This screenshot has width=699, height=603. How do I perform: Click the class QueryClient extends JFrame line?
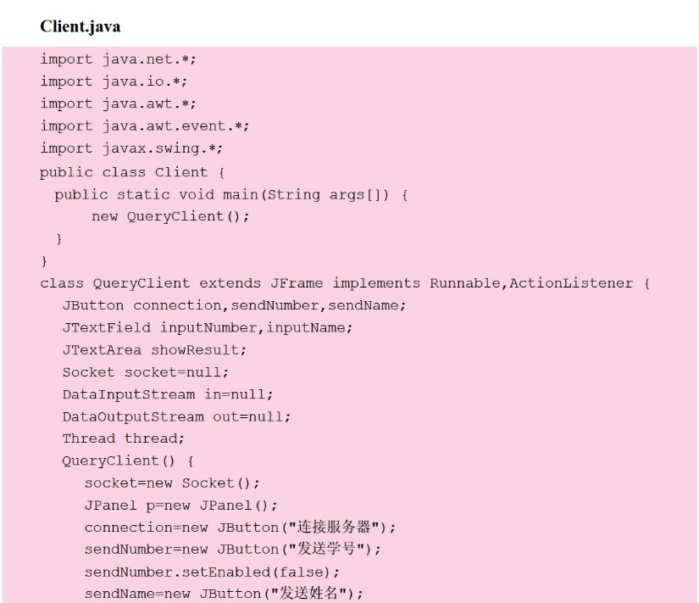(x=345, y=283)
